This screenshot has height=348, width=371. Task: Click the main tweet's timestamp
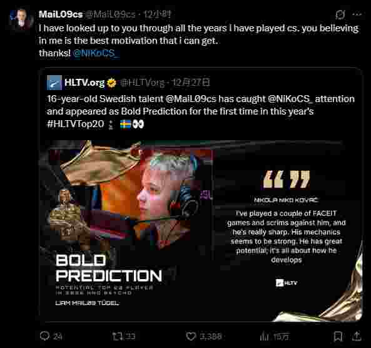click(157, 14)
